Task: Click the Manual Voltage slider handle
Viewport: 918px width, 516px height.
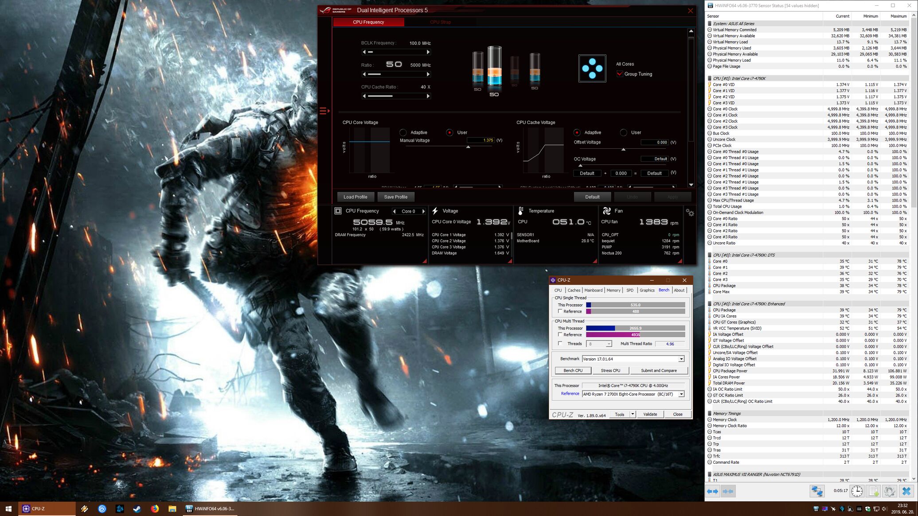Action: point(468,147)
